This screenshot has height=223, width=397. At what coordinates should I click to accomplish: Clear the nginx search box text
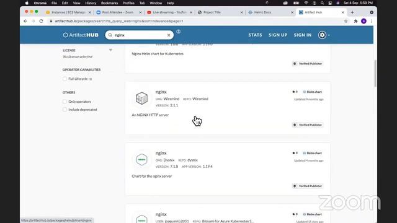169,35
